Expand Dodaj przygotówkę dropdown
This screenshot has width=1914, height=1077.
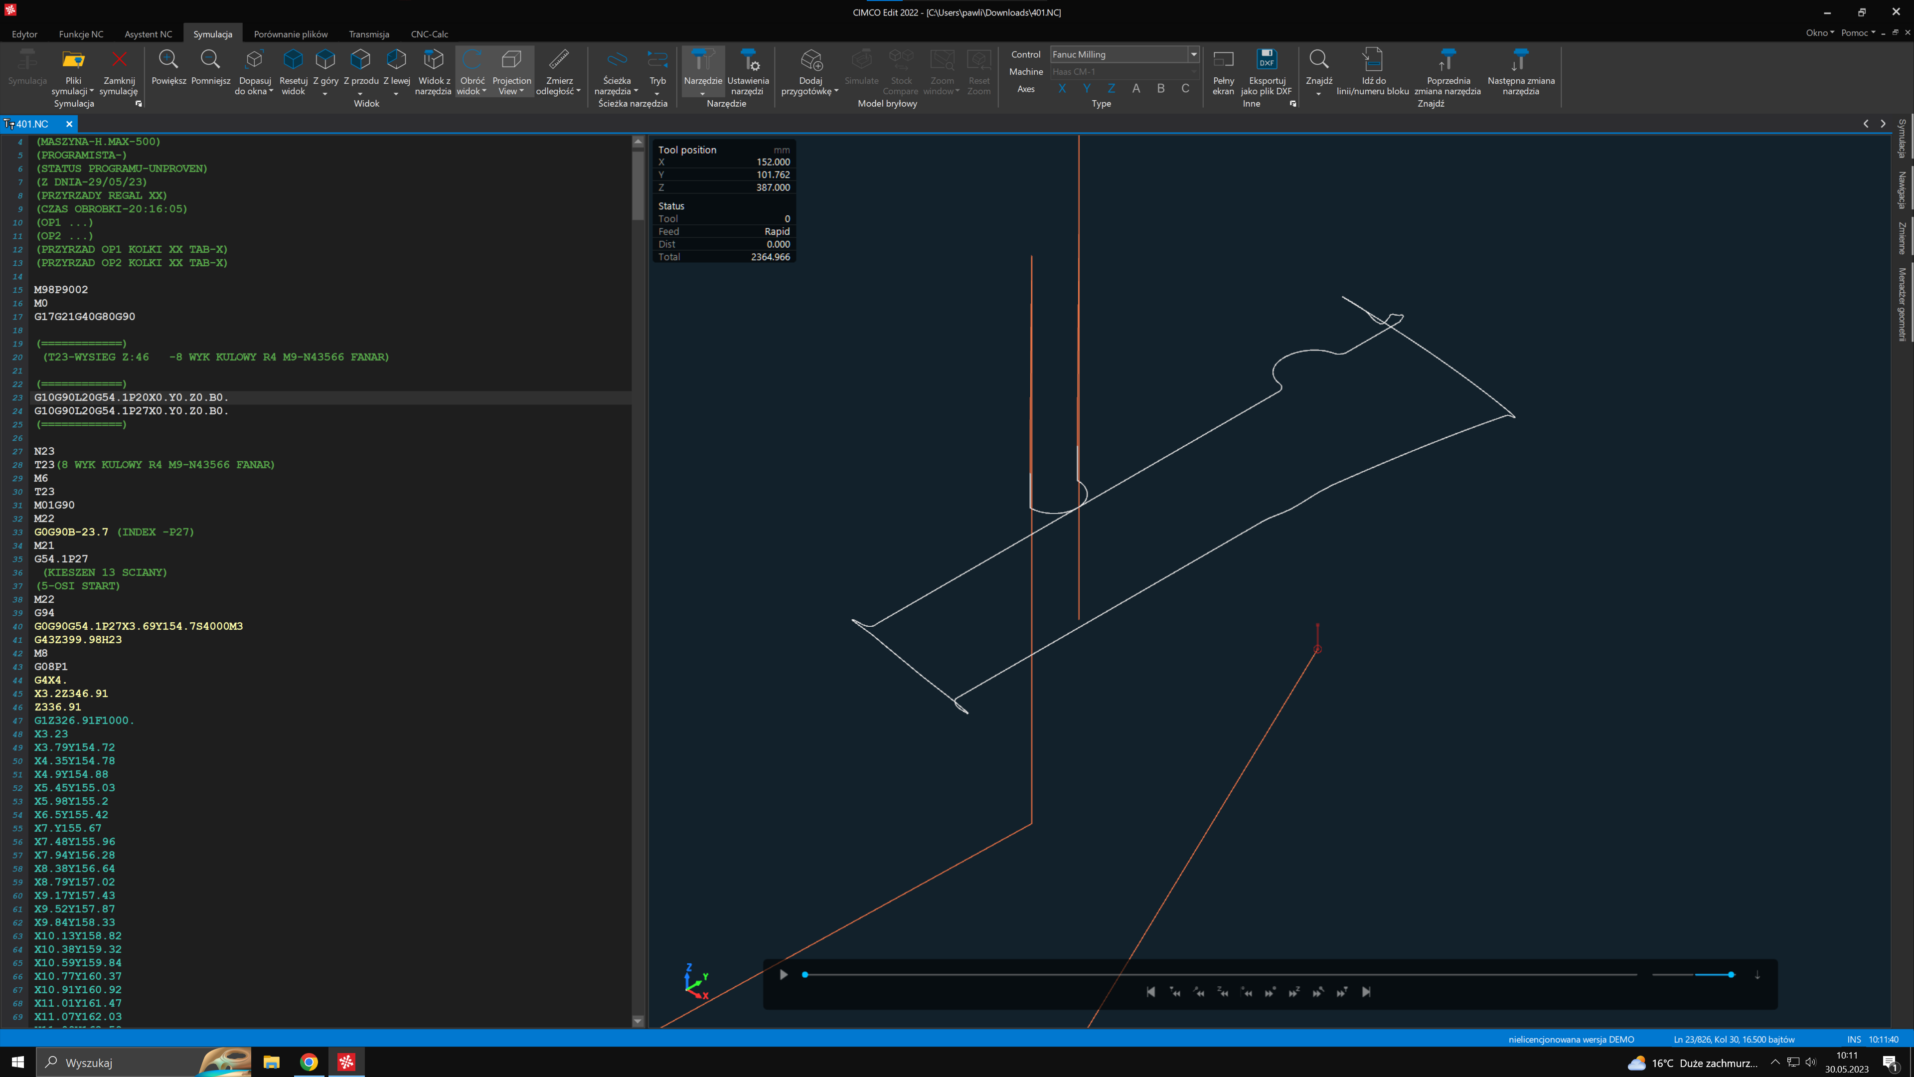tap(836, 91)
